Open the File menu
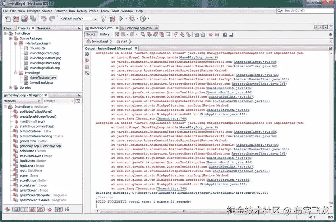The image size is (336, 222). point(5,11)
